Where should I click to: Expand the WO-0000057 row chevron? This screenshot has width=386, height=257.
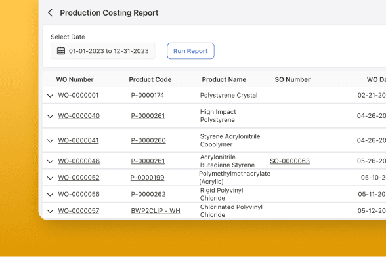coord(50,212)
